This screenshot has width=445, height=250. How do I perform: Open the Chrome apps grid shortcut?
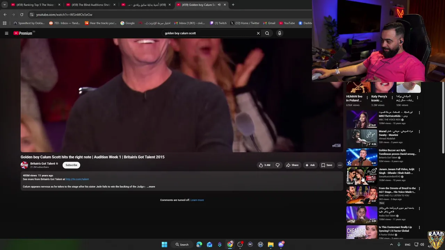(x=5, y=23)
